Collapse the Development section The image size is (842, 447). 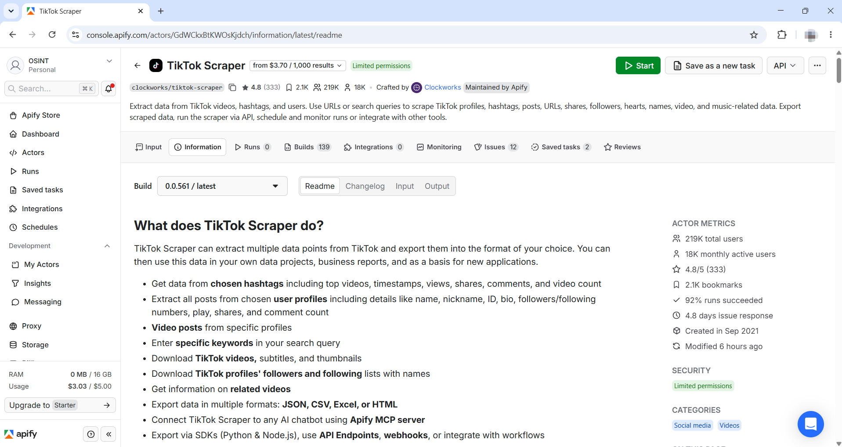(x=107, y=246)
